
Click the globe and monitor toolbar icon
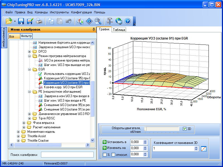(x=118, y=21)
